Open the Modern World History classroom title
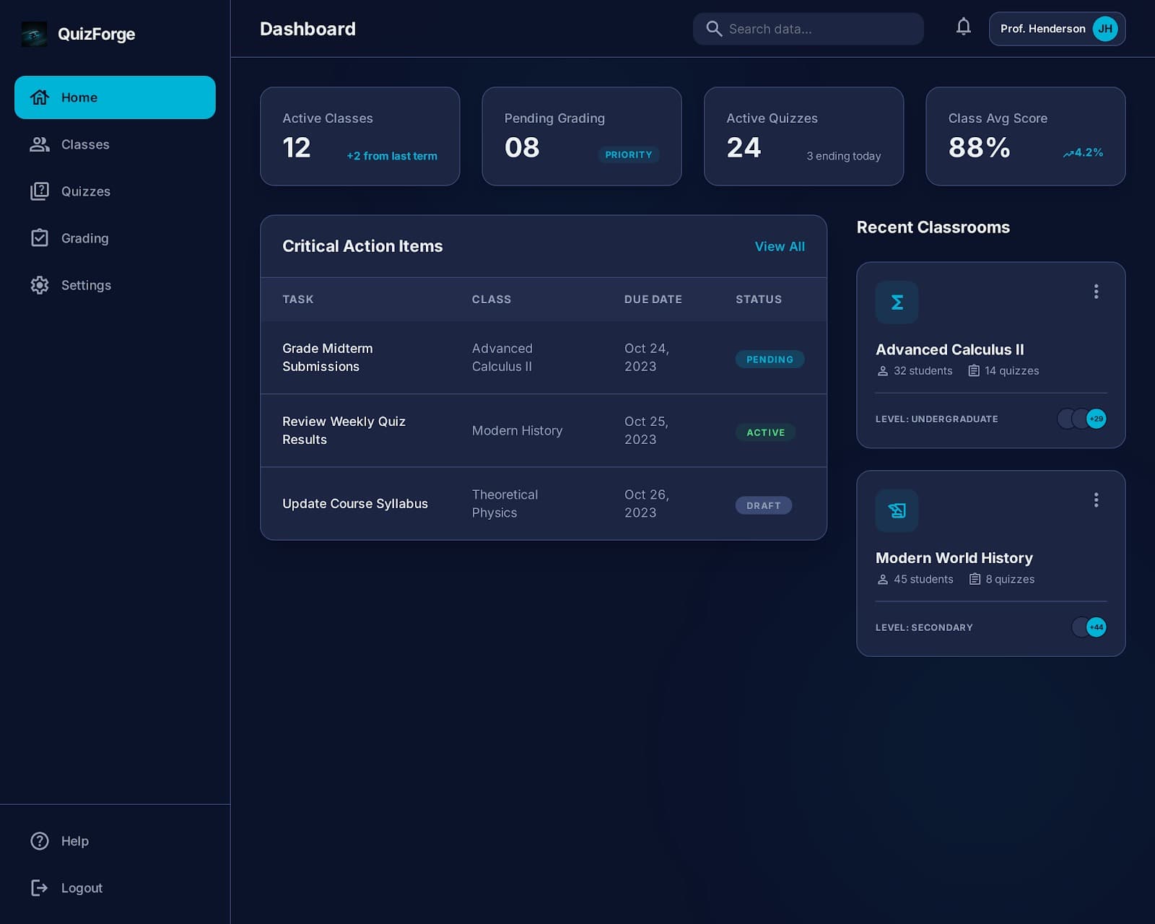The image size is (1155, 924). [954, 558]
